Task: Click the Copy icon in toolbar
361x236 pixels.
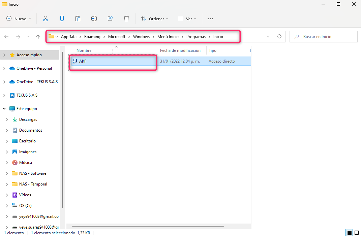Action: (x=62, y=19)
